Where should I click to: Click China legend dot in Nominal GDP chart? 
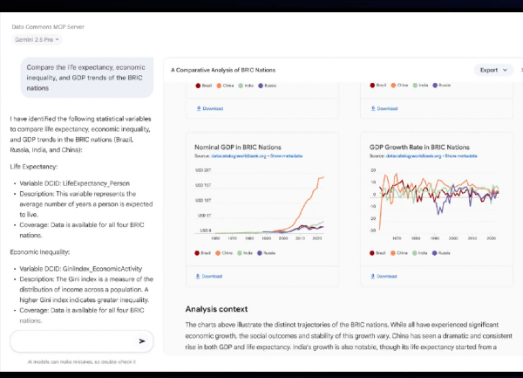coord(218,253)
